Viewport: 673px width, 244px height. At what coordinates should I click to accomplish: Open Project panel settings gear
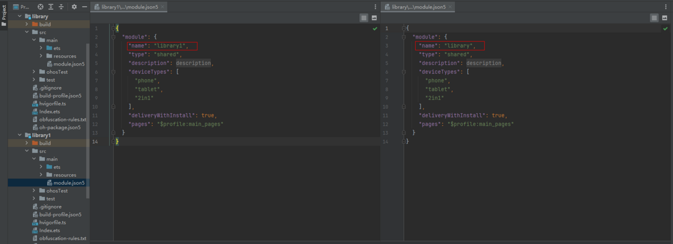click(x=75, y=7)
